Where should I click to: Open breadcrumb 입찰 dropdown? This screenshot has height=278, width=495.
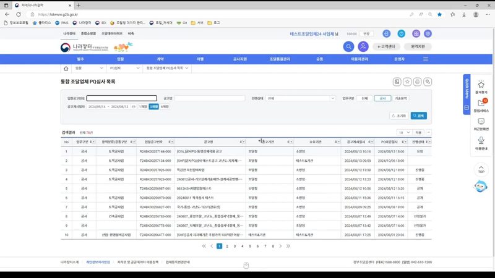(x=89, y=68)
